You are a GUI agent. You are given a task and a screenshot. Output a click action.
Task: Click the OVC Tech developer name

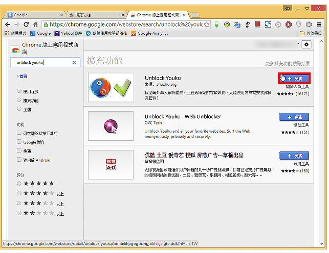(153, 123)
